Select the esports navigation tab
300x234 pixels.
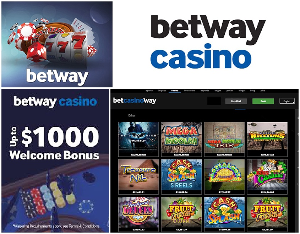(x=205, y=91)
